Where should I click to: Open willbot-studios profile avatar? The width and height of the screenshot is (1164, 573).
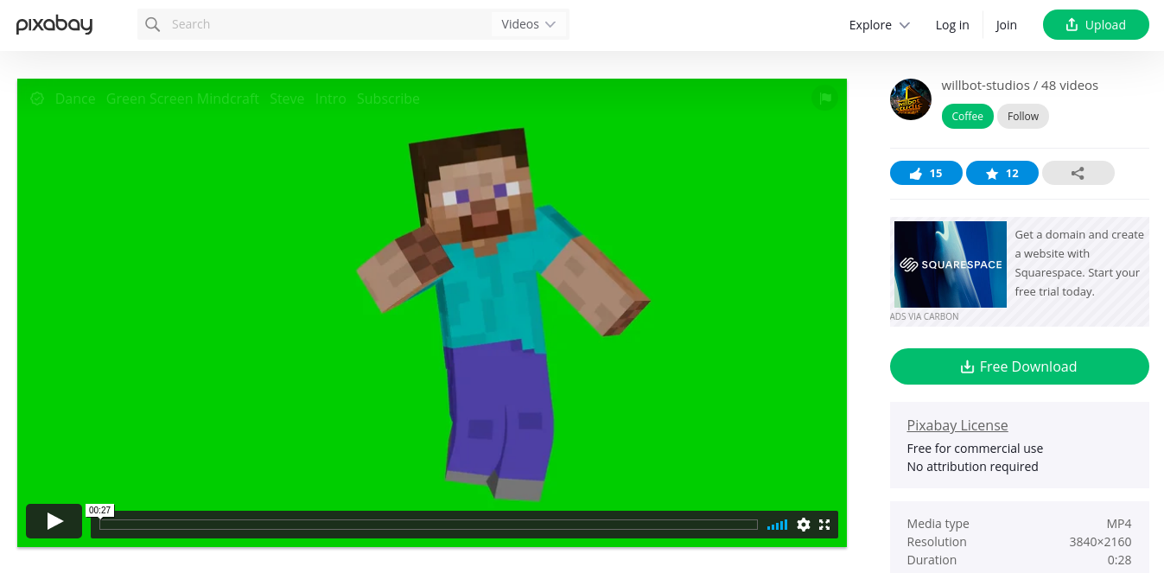[911, 99]
